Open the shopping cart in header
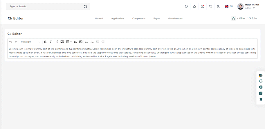 tap(211, 7)
